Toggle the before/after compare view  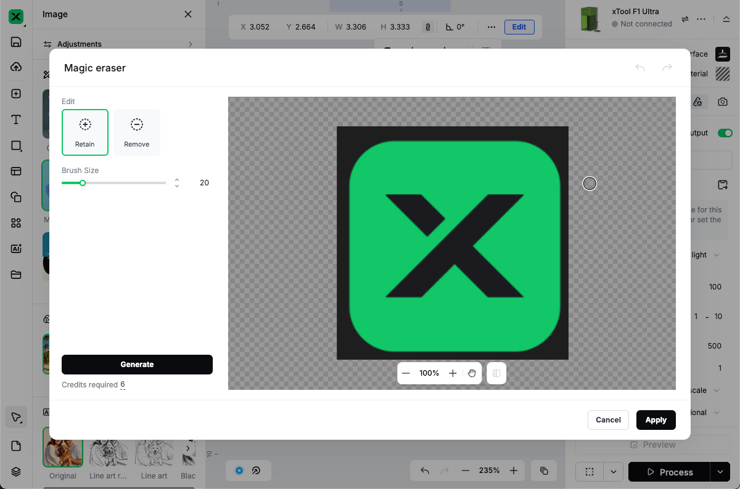pyautogui.click(x=496, y=373)
